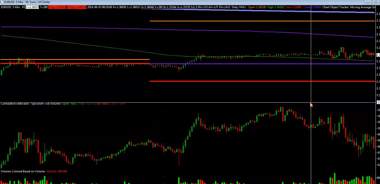Image resolution: width=380 pixels, height=184 pixels.
Task: Click the 'EURUSD 5 Min #3 Euro / US Dollar' title
Action: pos(27,2)
